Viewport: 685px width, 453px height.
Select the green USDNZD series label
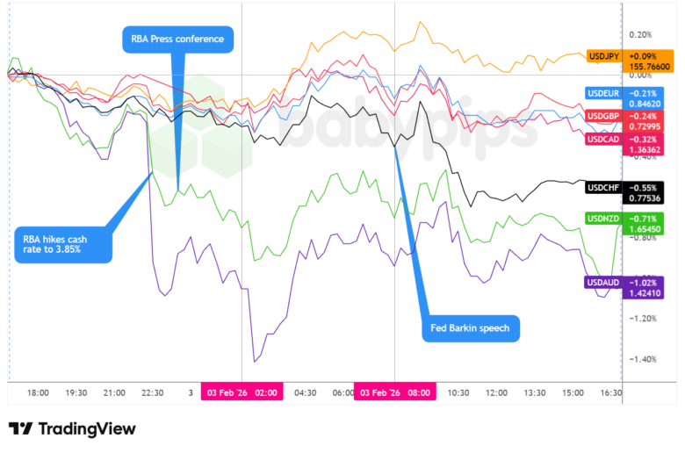[x=602, y=217]
